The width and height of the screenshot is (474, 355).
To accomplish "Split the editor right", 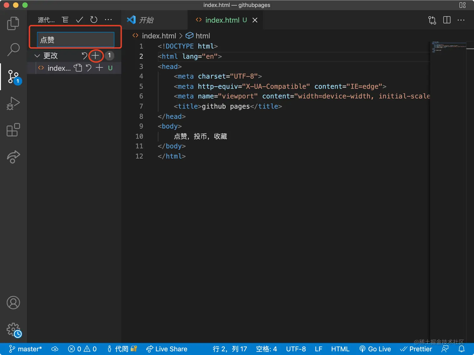I will [447, 20].
